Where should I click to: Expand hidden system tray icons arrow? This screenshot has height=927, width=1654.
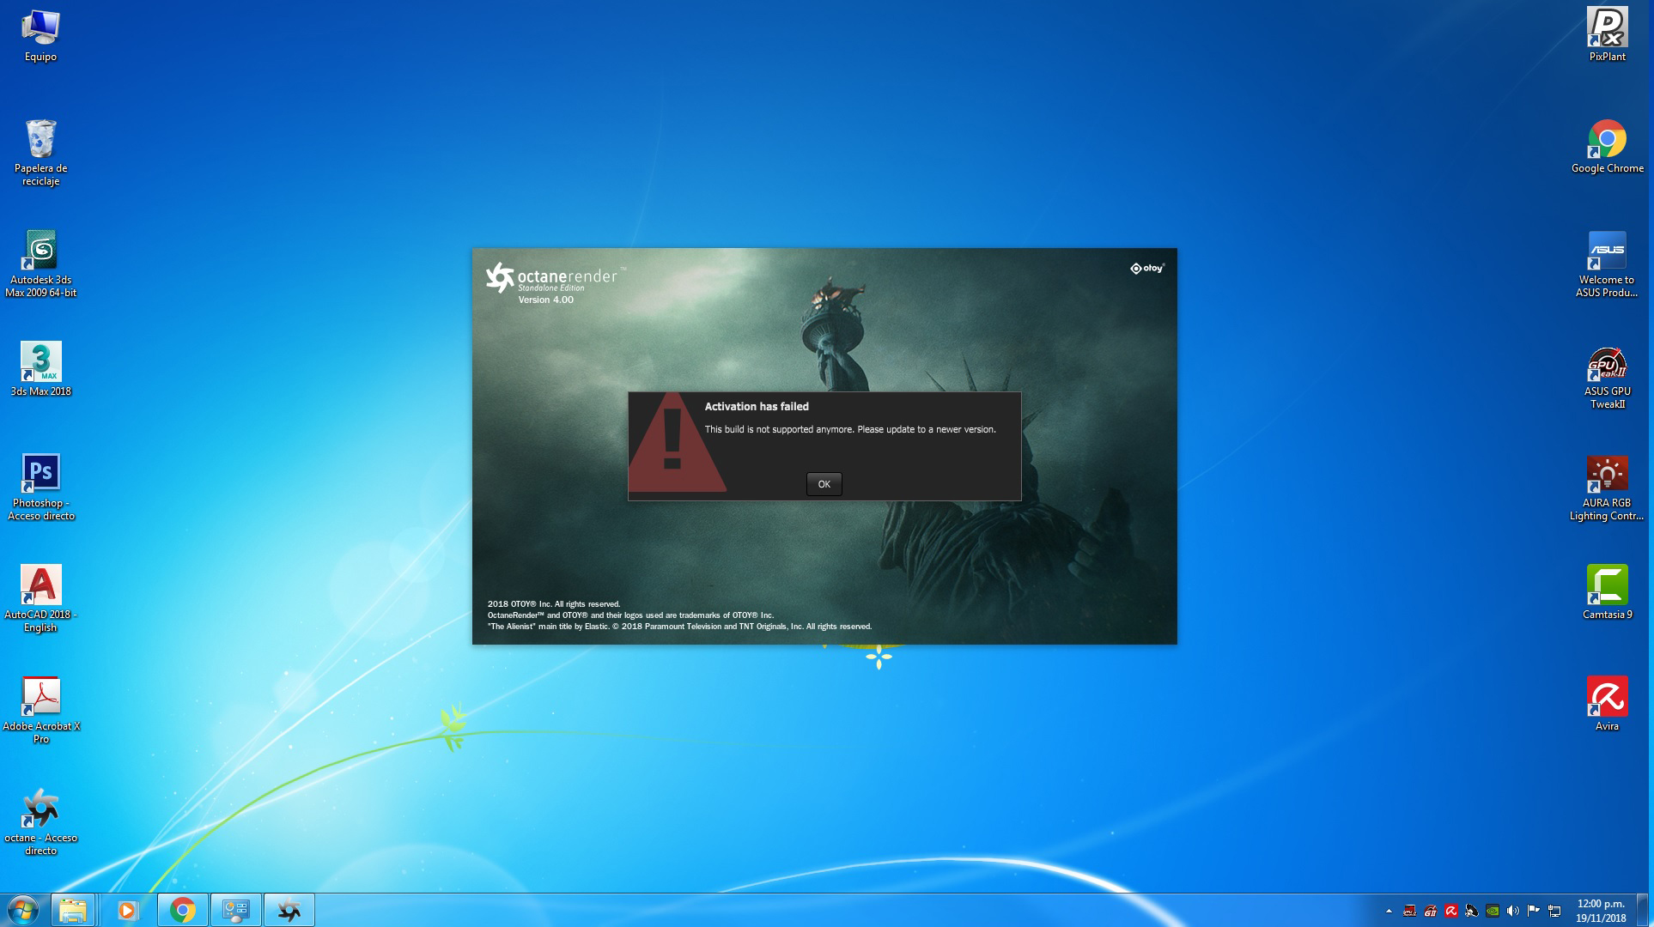(x=1389, y=911)
